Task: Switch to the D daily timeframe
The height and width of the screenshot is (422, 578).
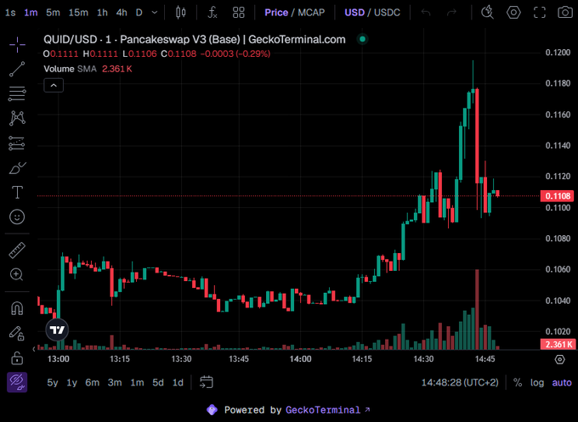Action: [x=139, y=13]
